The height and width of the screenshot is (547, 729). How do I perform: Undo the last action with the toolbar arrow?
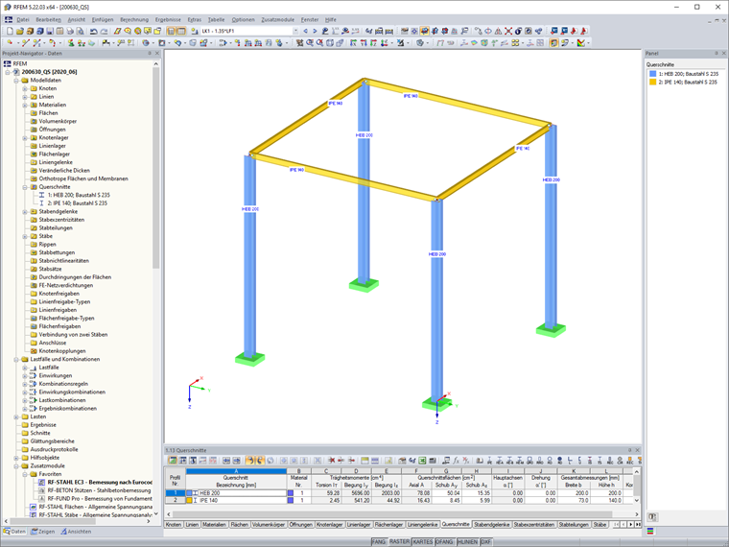[93, 31]
